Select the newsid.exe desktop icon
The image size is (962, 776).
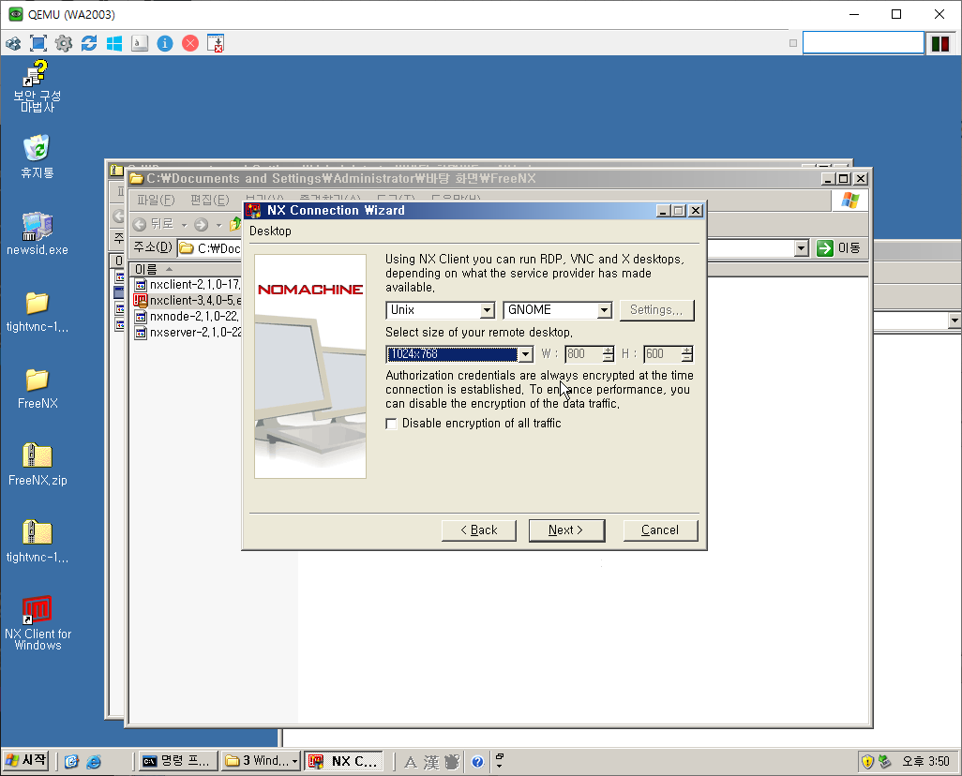(x=38, y=233)
